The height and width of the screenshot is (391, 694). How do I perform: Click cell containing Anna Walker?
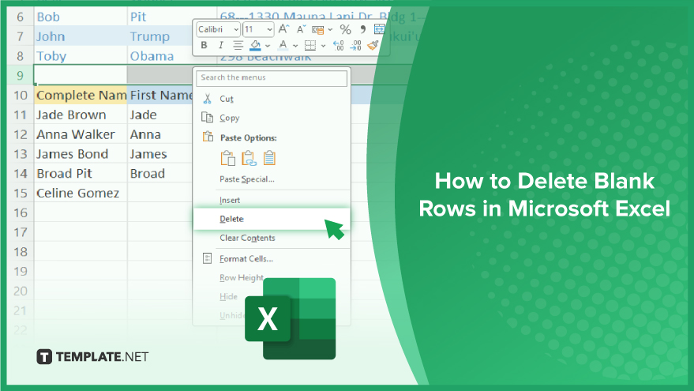81,134
